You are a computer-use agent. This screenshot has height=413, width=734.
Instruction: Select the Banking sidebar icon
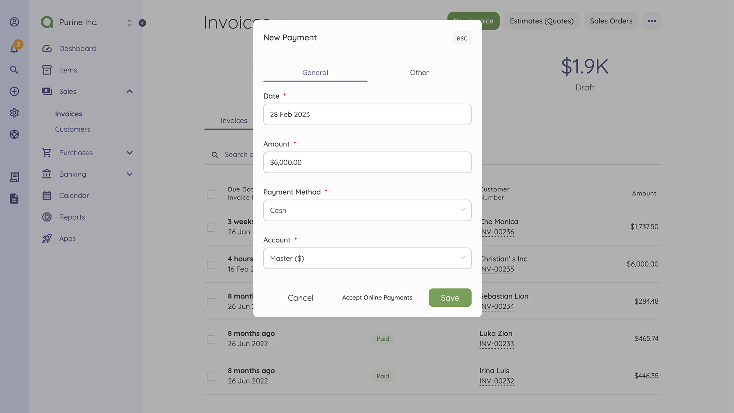[x=47, y=174]
